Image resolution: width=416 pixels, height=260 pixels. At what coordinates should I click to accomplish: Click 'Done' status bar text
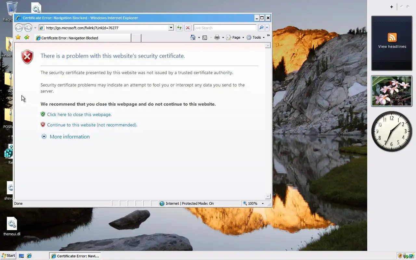point(19,203)
